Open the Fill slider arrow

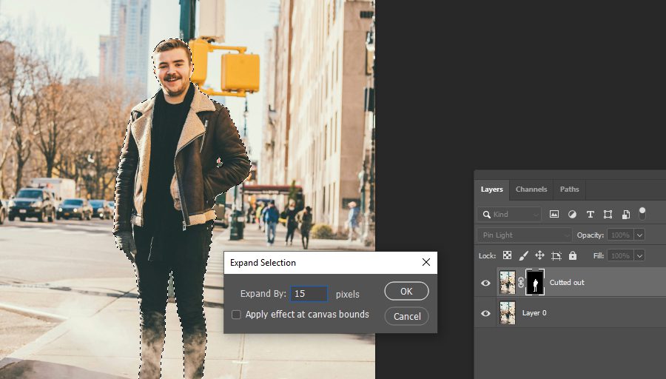[639, 255]
